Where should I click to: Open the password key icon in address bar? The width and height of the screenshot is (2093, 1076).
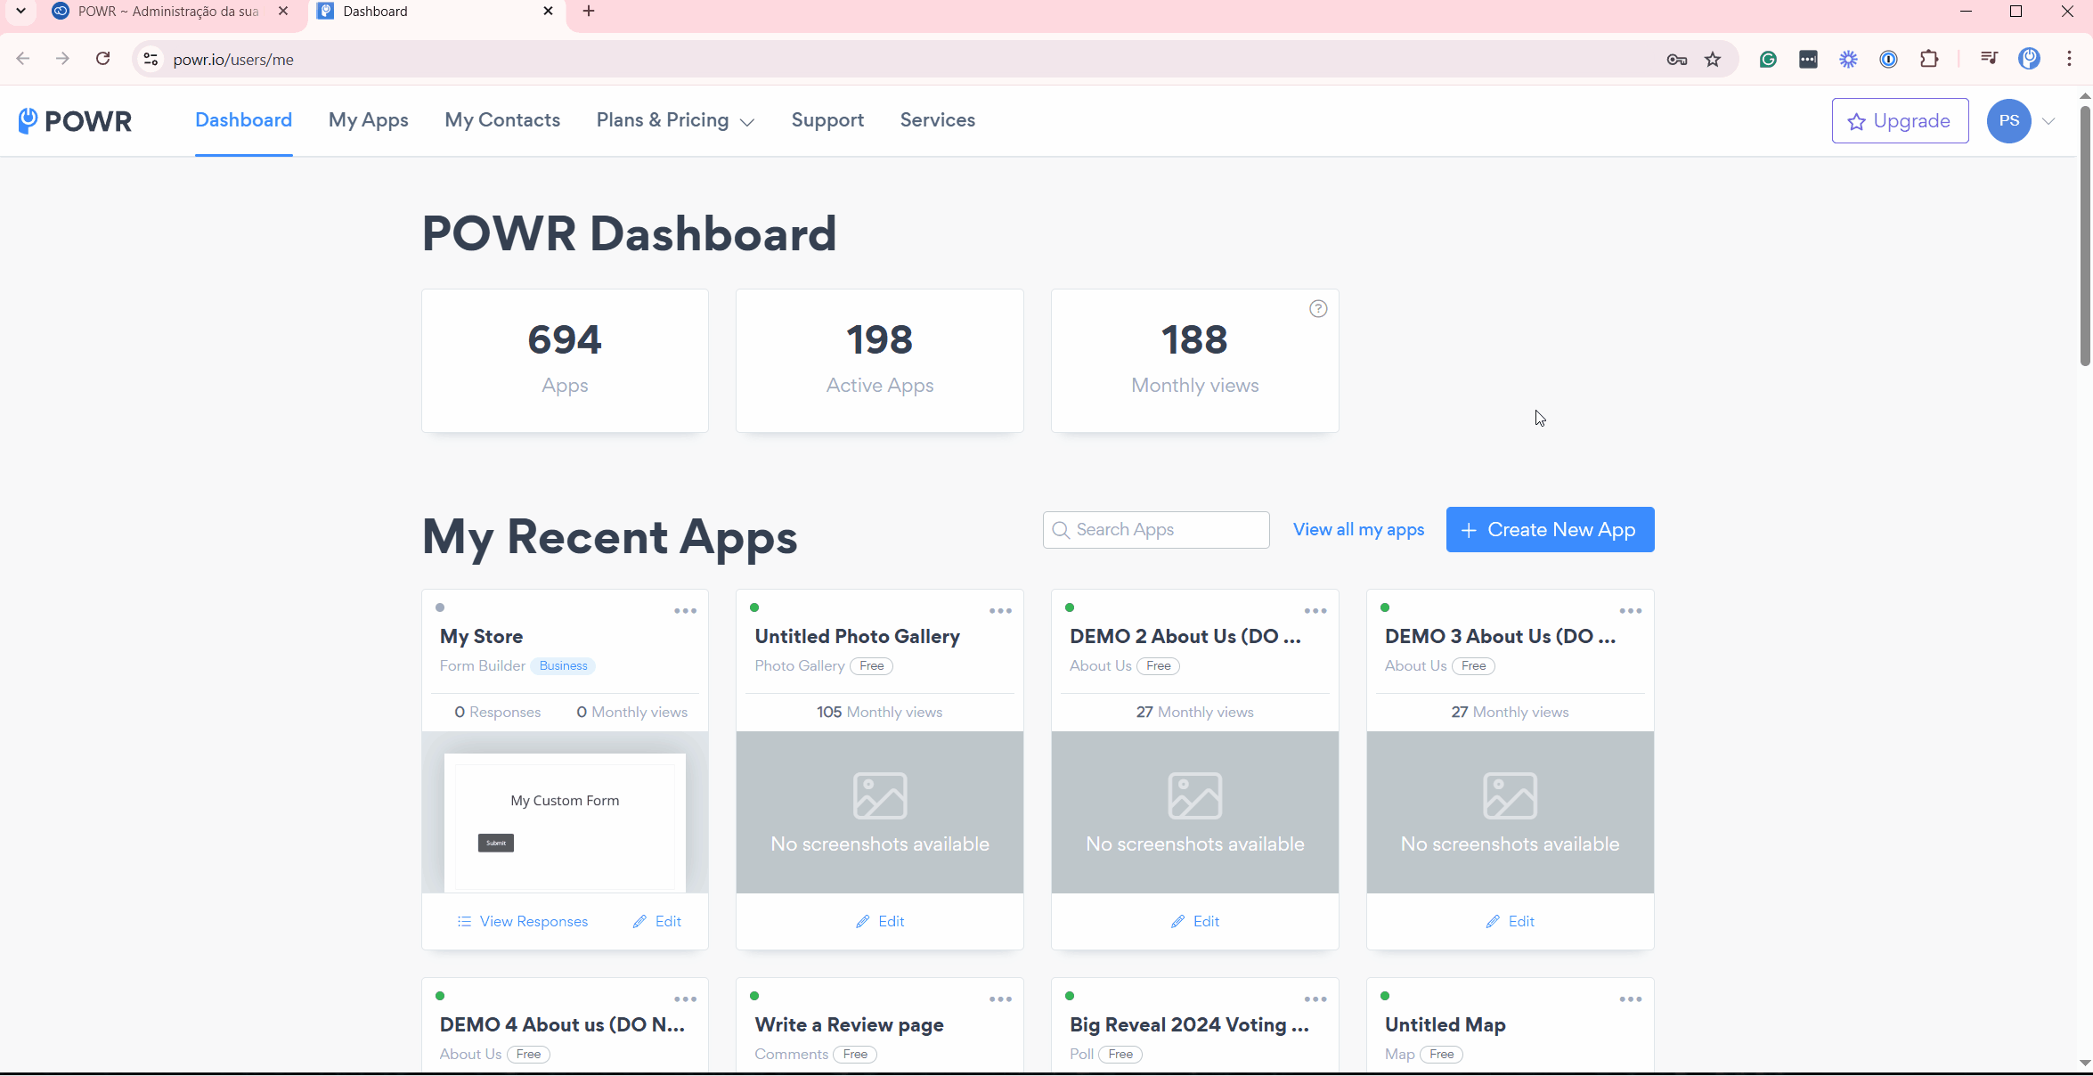[x=1677, y=60]
